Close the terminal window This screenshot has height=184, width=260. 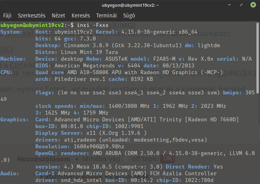point(253,5)
